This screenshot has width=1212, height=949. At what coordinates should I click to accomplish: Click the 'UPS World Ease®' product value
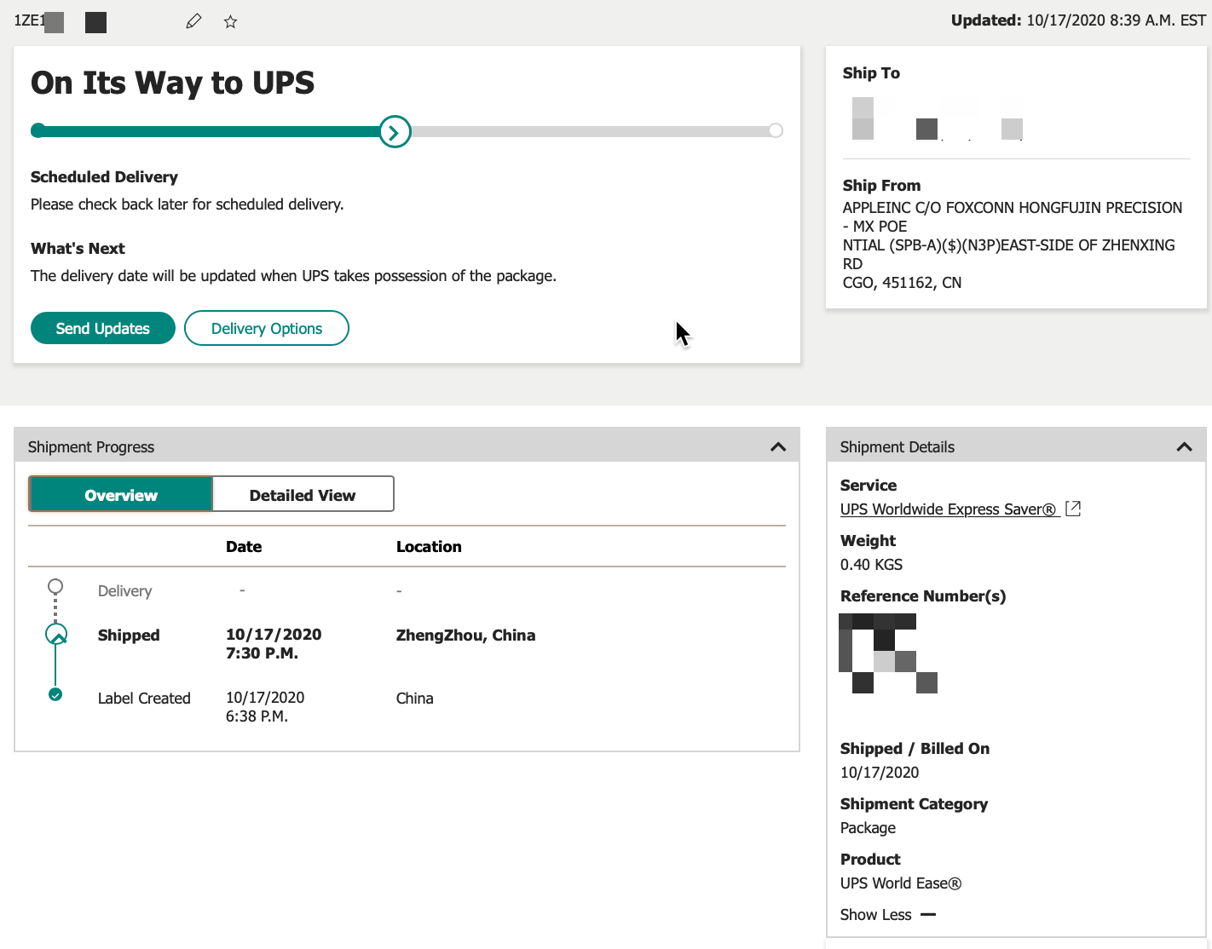[x=901, y=883]
